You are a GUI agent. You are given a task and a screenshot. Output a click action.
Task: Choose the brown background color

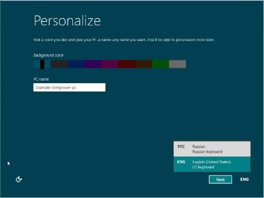[x=144, y=64]
